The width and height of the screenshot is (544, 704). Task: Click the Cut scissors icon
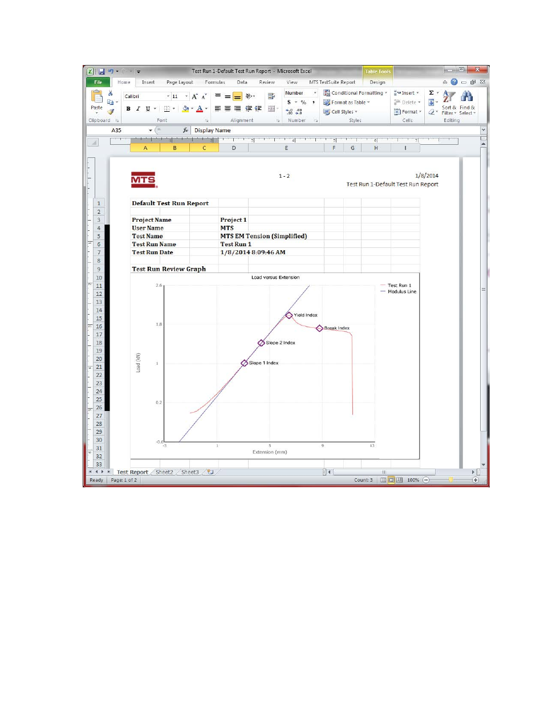[x=110, y=93]
